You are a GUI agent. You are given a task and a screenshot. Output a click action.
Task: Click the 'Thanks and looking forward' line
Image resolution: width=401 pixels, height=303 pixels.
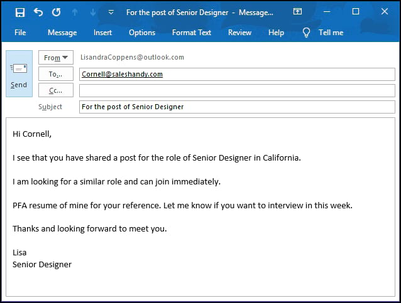click(x=89, y=229)
